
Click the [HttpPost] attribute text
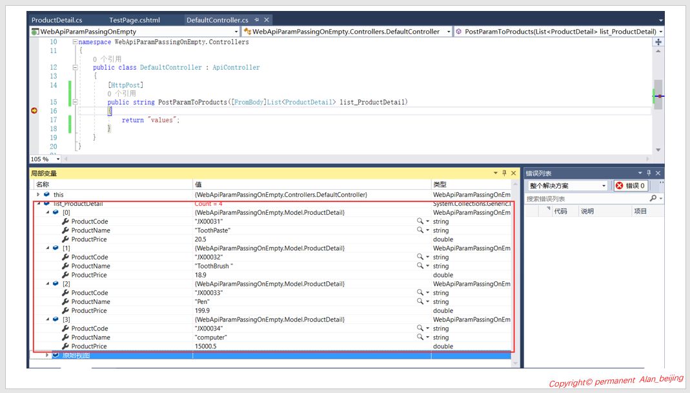pos(126,85)
